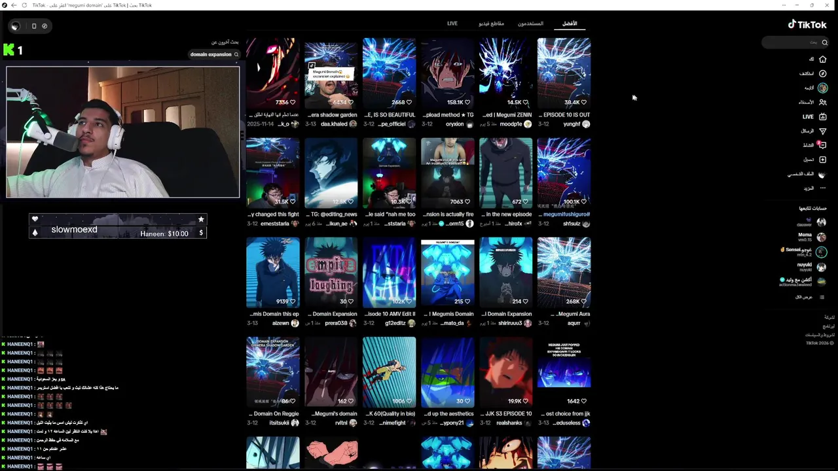Click the avatar in floating pill
This screenshot has width=838, height=471.
[x=16, y=26]
